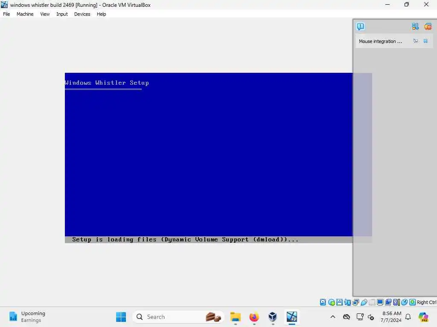This screenshot has height=327, width=437.
Task: Click the greyed-out blank status indicator
Action: (372, 302)
